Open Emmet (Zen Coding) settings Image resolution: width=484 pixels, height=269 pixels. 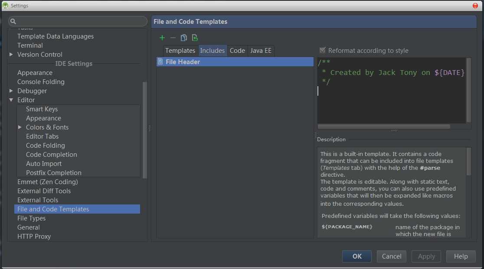[x=48, y=182]
